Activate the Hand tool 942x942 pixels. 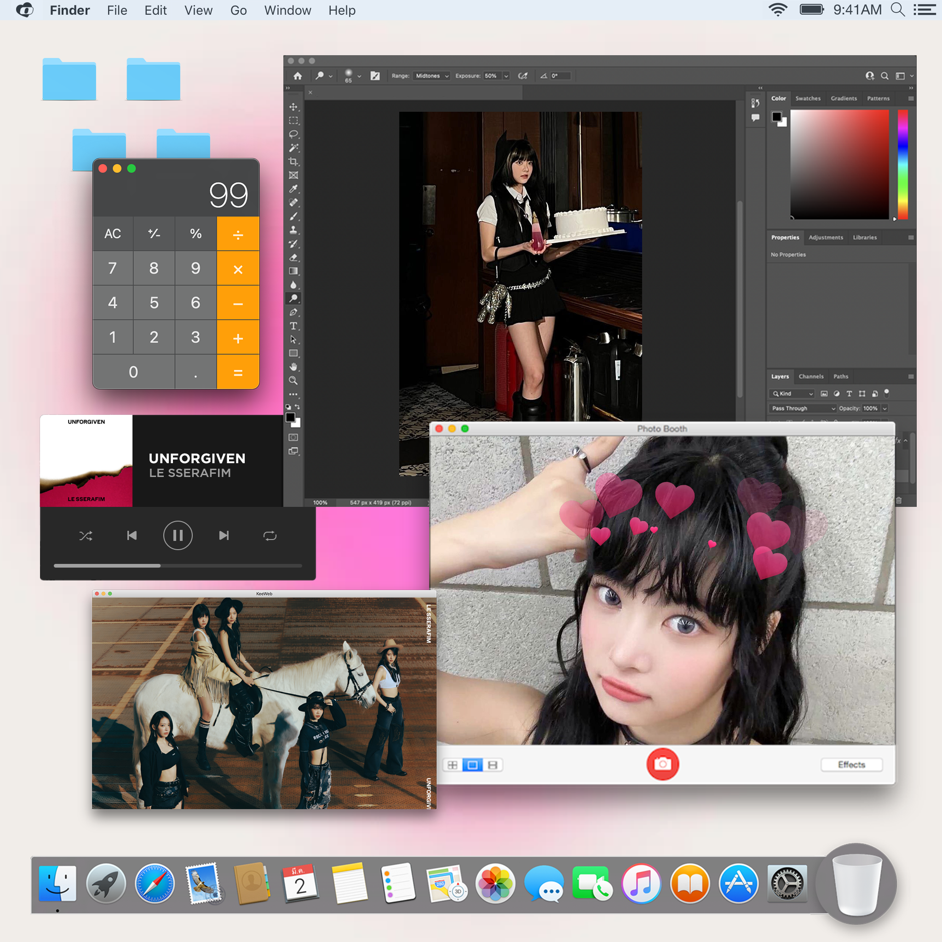(x=293, y=367)
